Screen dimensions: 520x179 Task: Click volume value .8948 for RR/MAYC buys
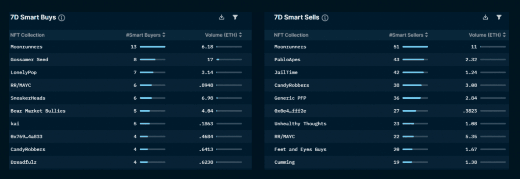(206, 85)
